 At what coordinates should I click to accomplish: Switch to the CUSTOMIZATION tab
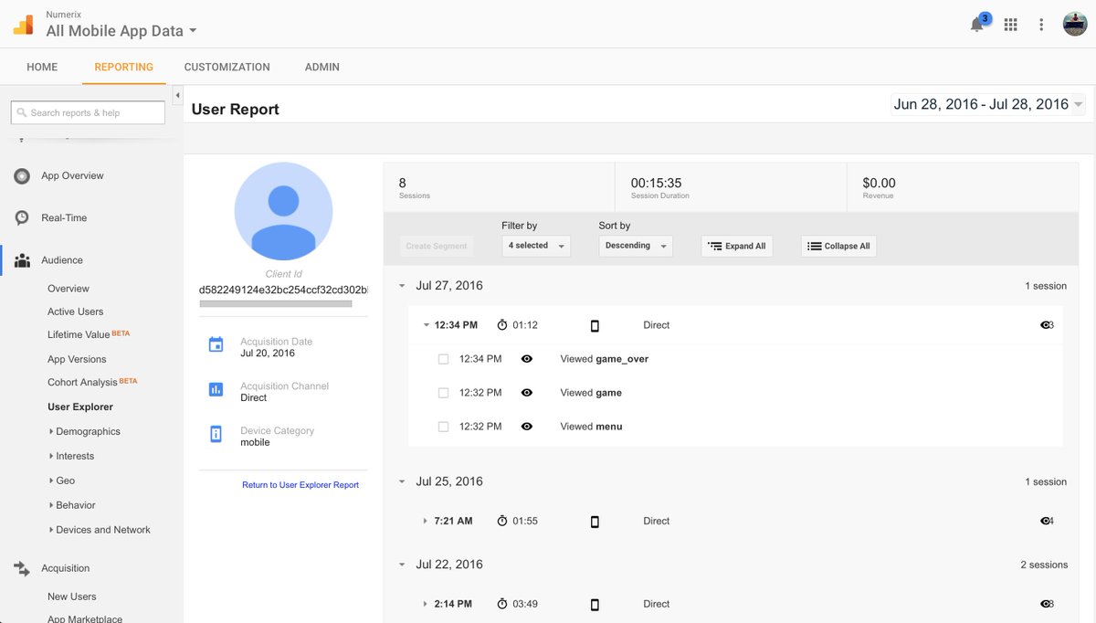pos(227,67)
